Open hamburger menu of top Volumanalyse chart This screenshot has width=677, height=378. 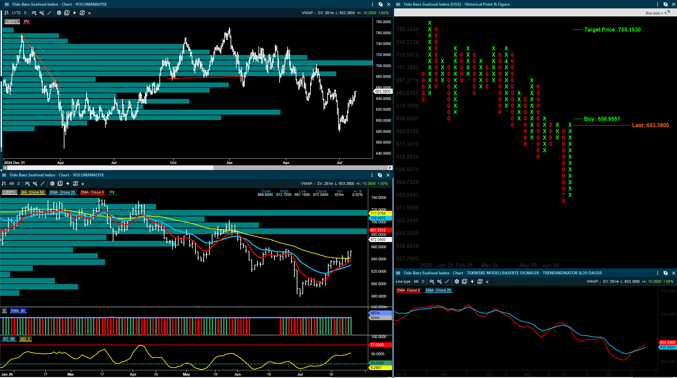point(6,4)
